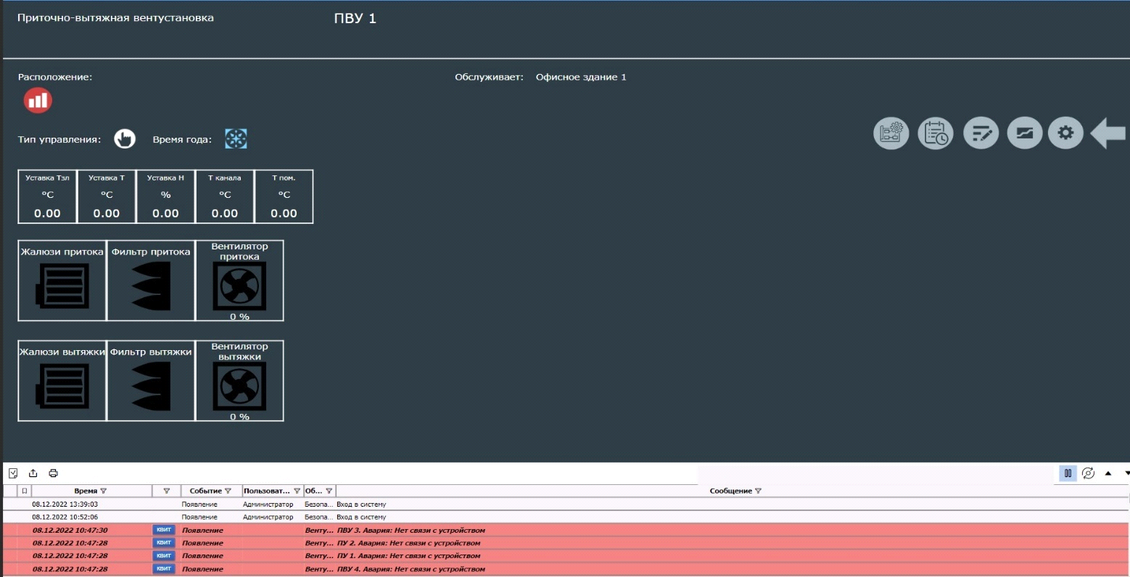The height and width of the screenshot is (577, 1130).
Task: Click the export icon above the event log
Action: [33, 472]
